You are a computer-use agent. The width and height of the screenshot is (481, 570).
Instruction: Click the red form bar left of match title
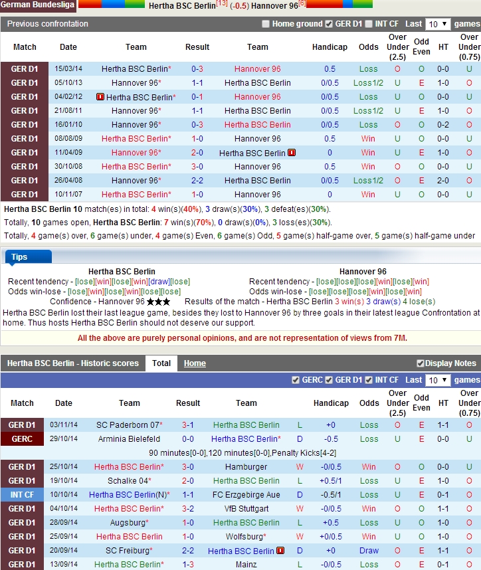coord(90,4)
